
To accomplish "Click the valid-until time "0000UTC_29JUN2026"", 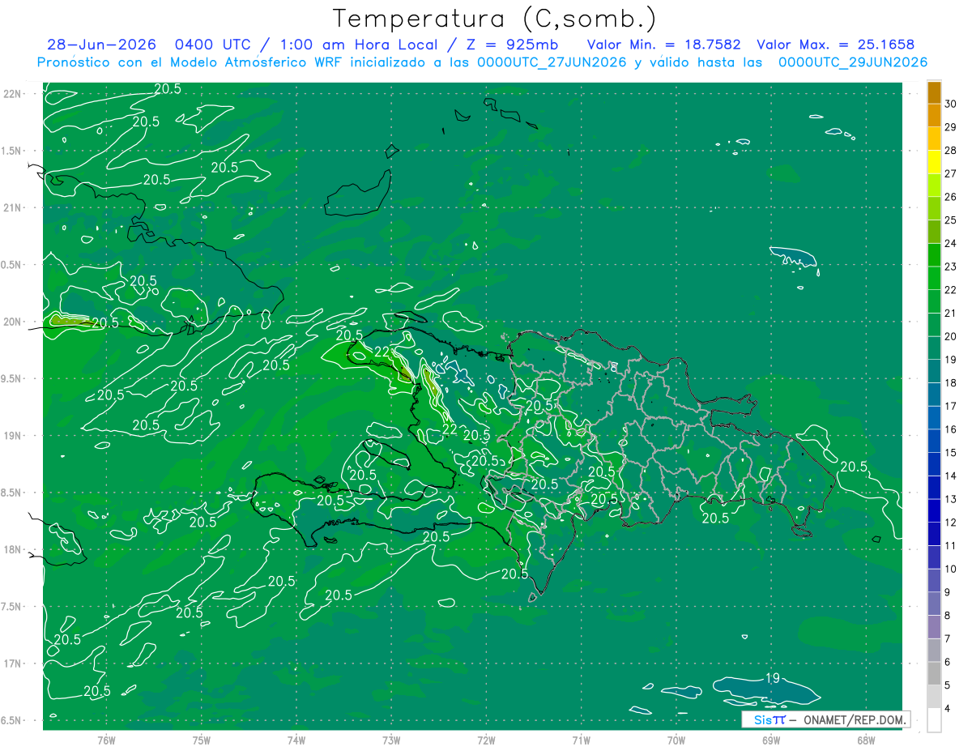I will point(853,62).
